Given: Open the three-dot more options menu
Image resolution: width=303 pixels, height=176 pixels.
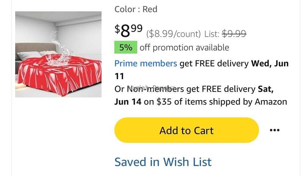Looking at the screenshot, I should (x=275, y=130).
